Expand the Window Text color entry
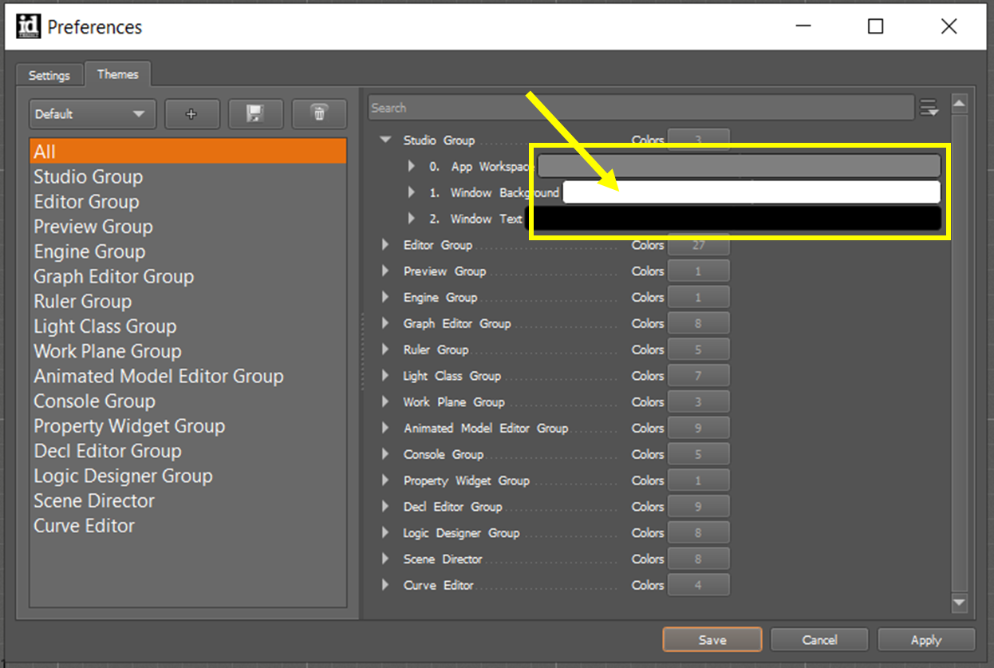This screenshot has height=668, width=994. pyautogui.click(x=412, y=218)
